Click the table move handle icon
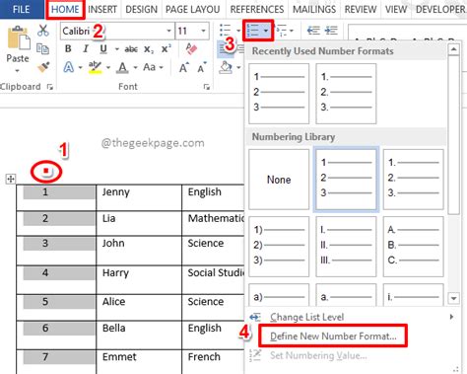 pos(11,179)
